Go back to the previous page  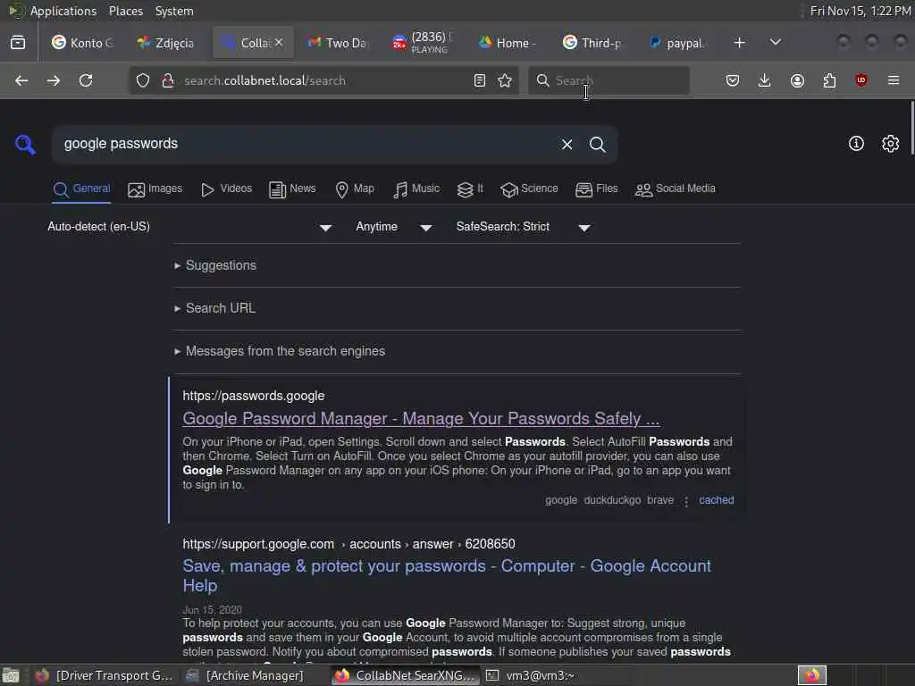[21, 80]
